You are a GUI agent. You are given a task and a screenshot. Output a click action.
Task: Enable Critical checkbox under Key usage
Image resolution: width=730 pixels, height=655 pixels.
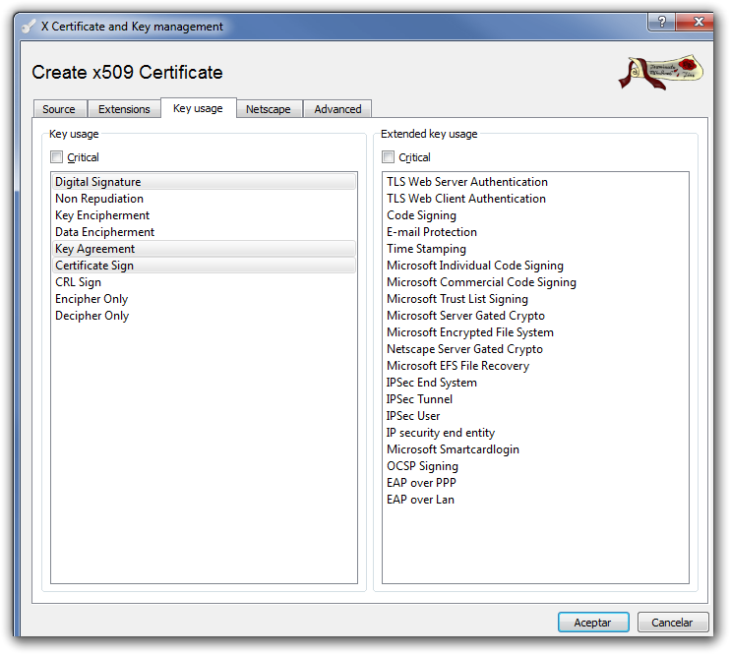57,157
